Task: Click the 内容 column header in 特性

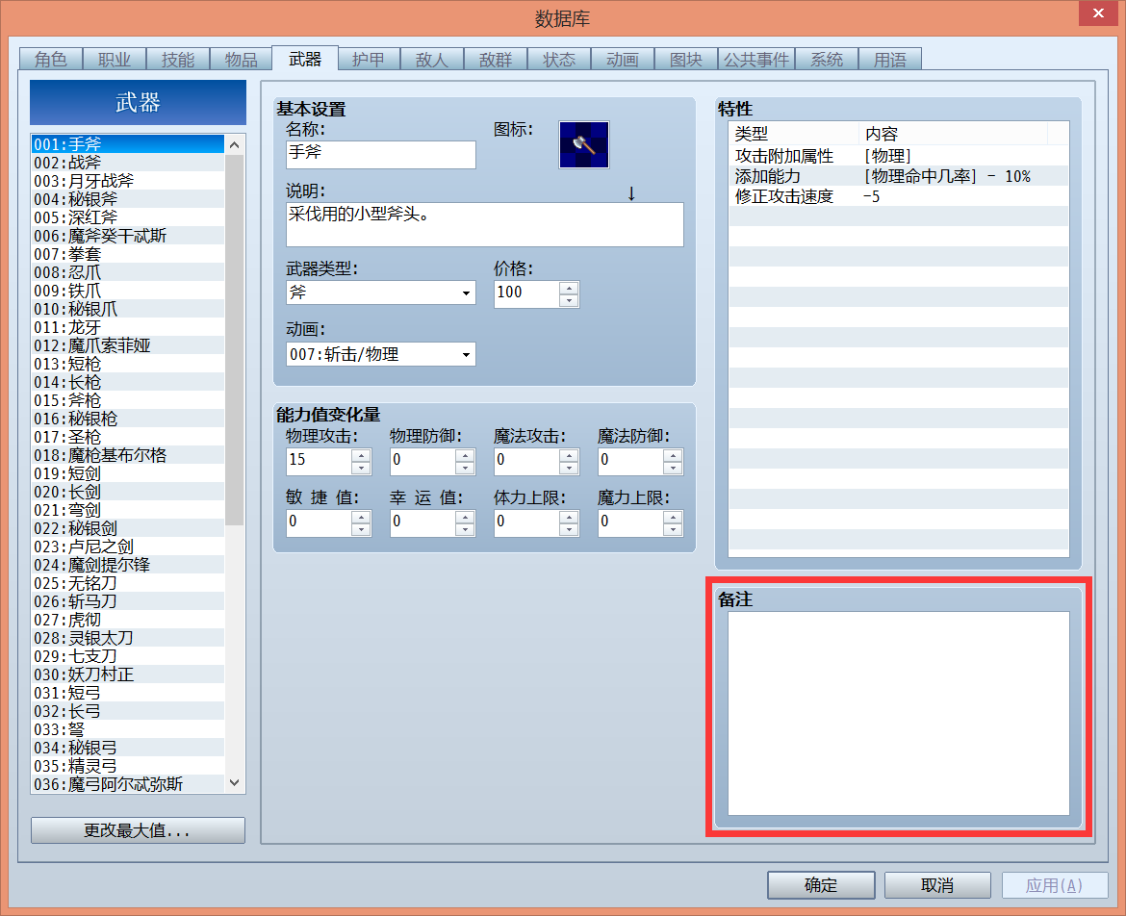Action: coord(953,134)
